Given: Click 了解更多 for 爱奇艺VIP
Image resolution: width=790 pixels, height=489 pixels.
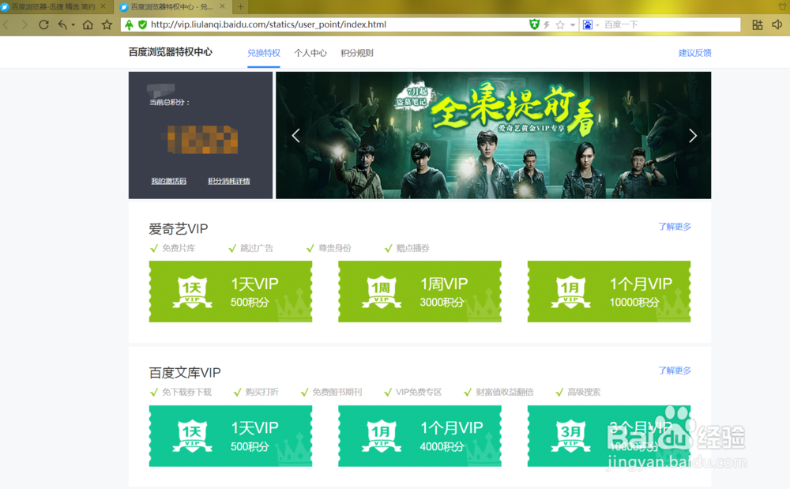Looking at the screenshot, I should (x=675, y=227).
